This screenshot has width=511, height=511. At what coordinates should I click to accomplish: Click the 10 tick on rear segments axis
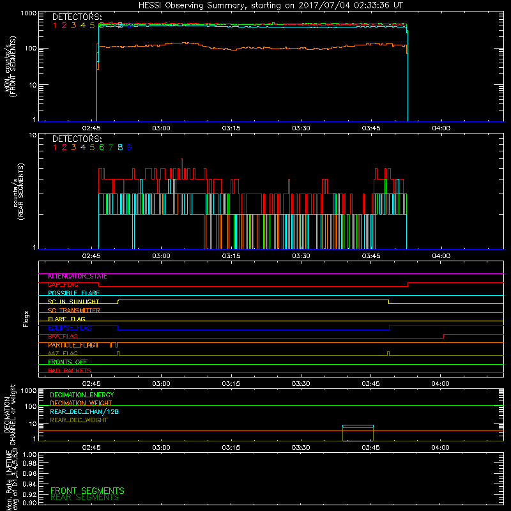coord(33,135)
